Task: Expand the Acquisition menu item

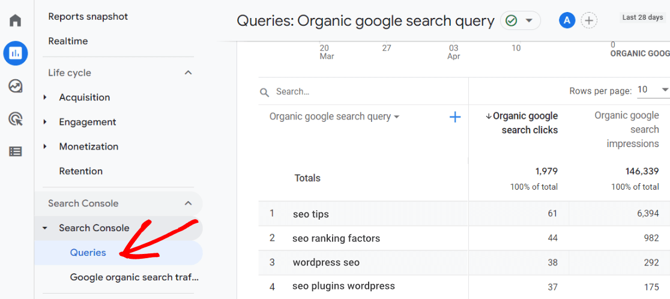Action: coord(84,97)
